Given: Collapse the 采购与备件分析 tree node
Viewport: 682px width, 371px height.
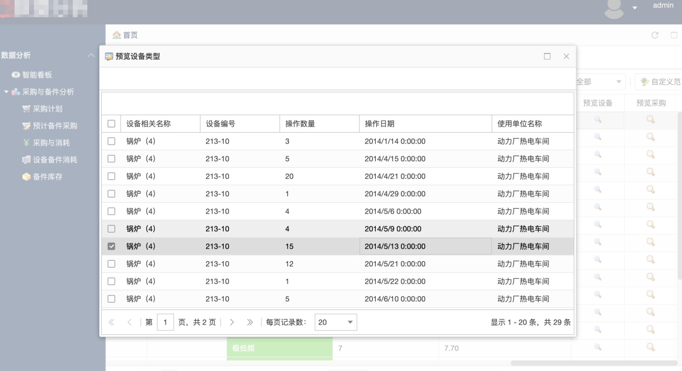Looking at the screenshot, I should tap(6, 92).
